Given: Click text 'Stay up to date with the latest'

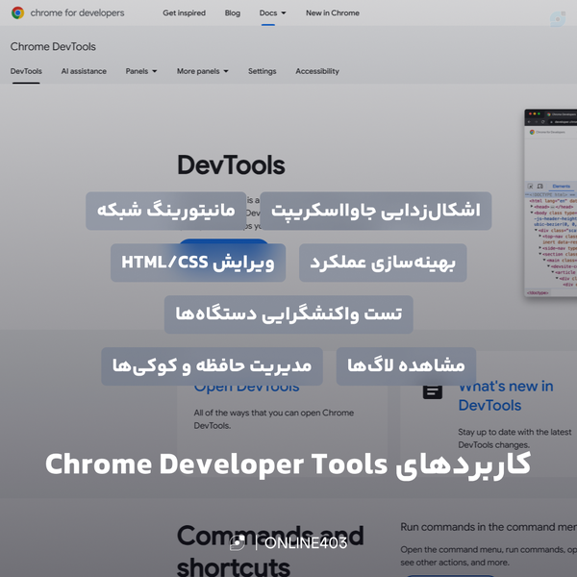Looking at the screenshot, I should point(514,432).
